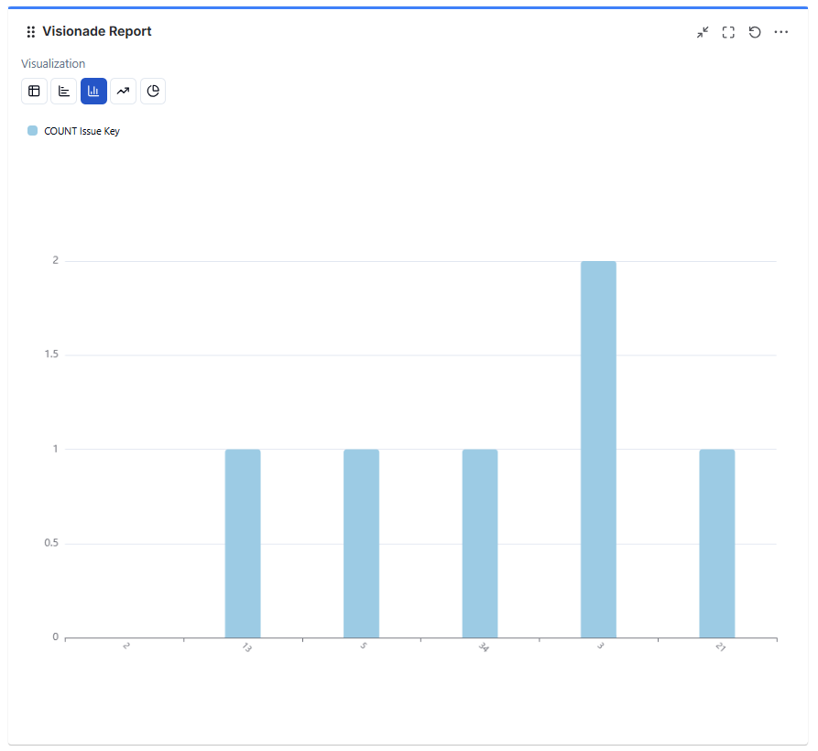The width and height of the screenshot is (818, 751).
Task: Open the three-dot more options menu
Action: [x=781, y=32]
